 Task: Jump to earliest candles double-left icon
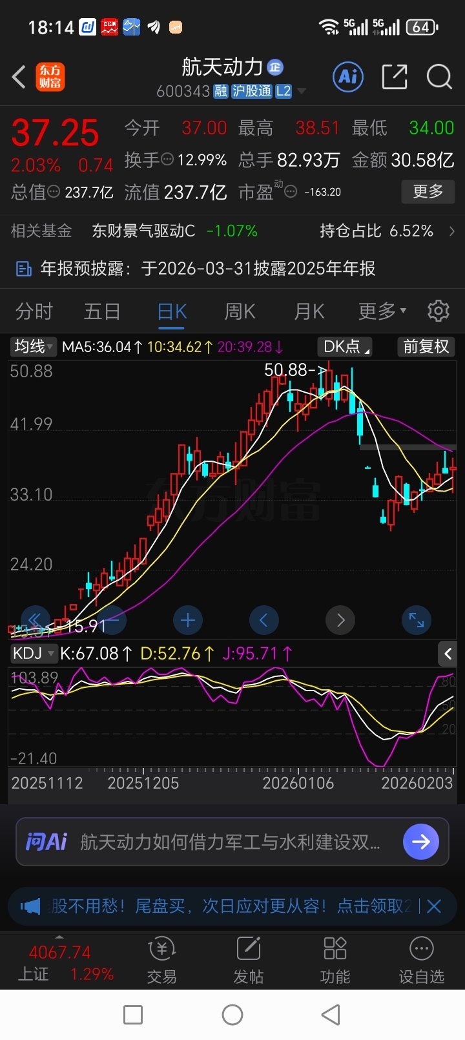pyautogui.click(x=36, y=621)
